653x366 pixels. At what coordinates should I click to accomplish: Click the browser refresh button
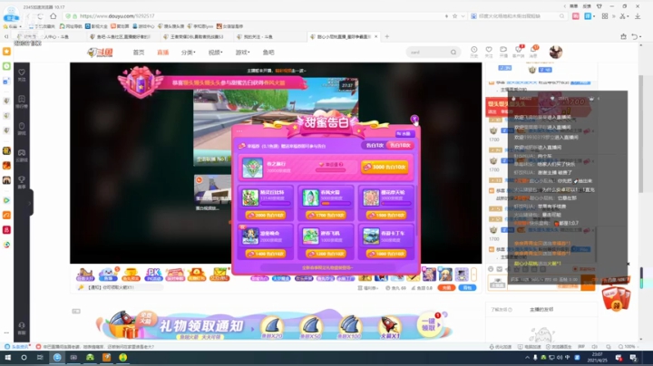pos(40,16)
